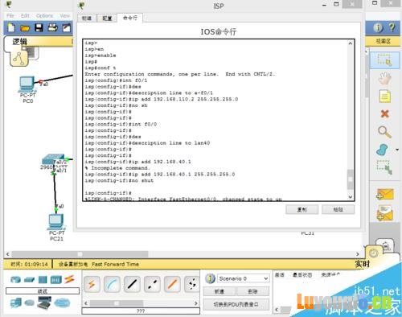
Task: Save the project with the floppy disk icon
Action: (x=39, y=27)
